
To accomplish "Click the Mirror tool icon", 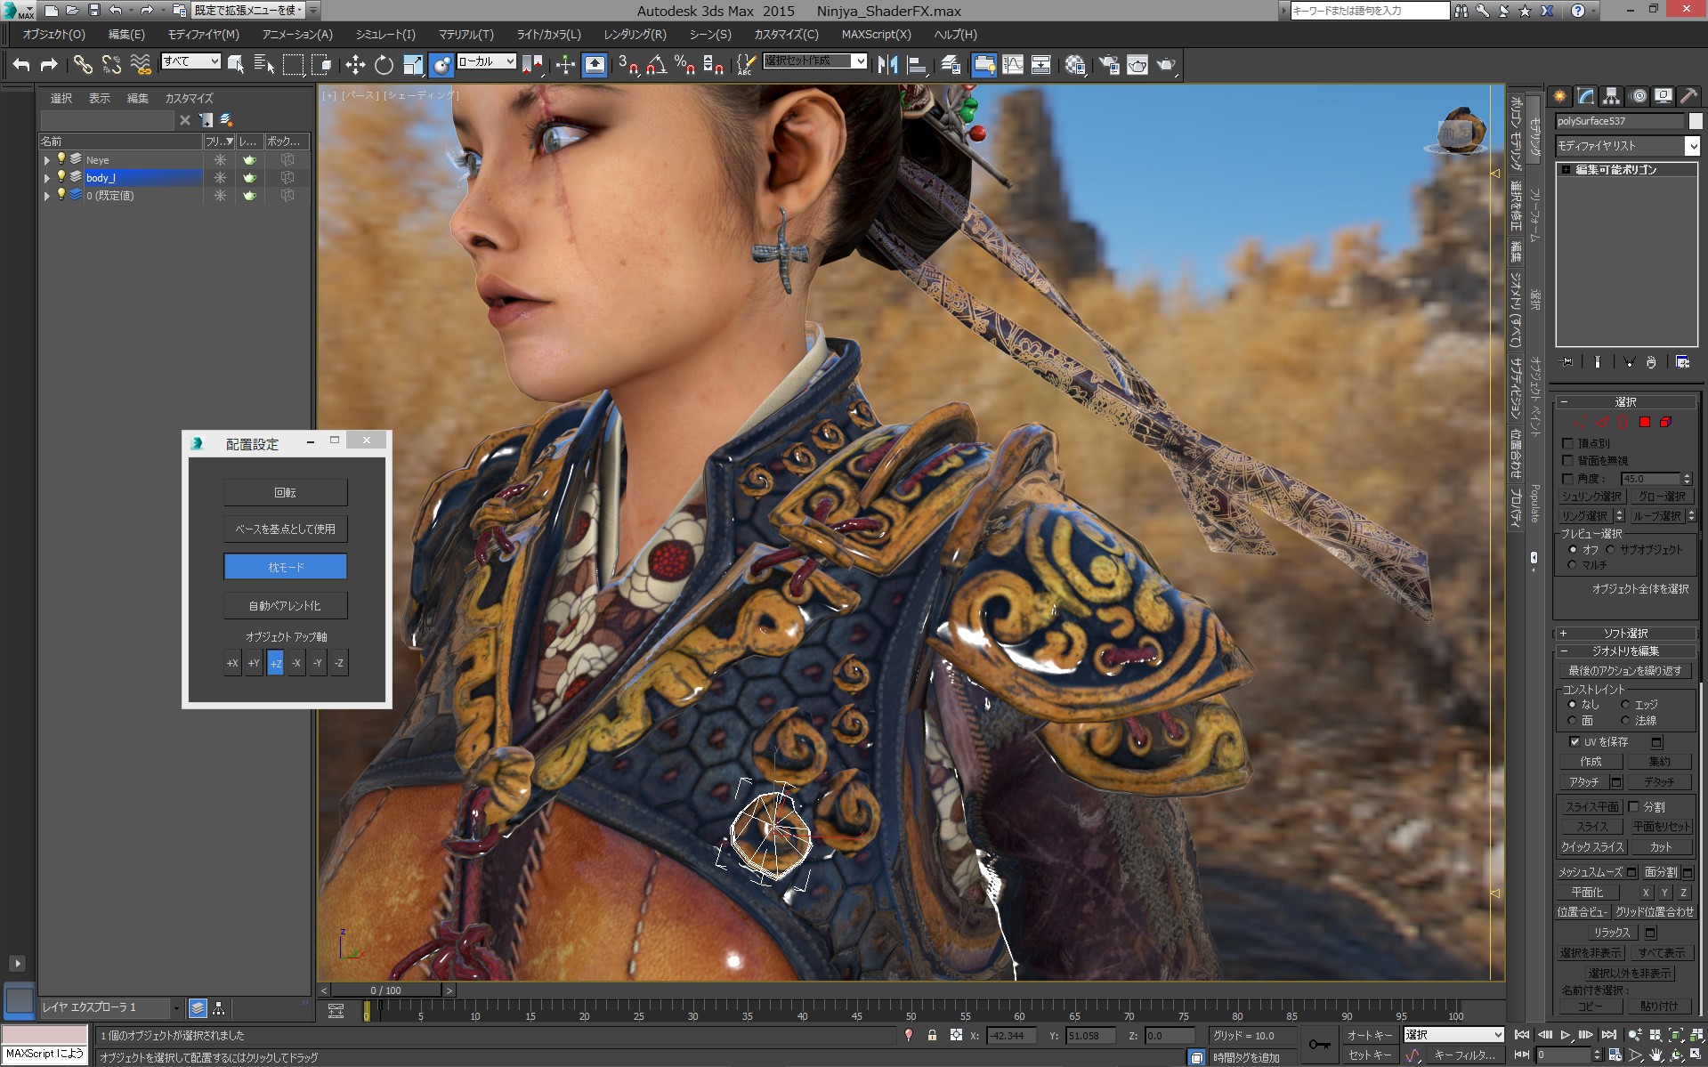I will coord(886,65).
